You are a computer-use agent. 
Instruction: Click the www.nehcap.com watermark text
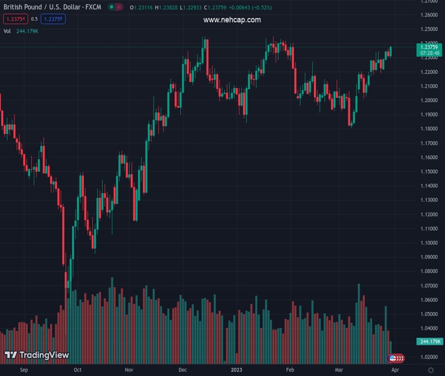click(x=232, y=20)
